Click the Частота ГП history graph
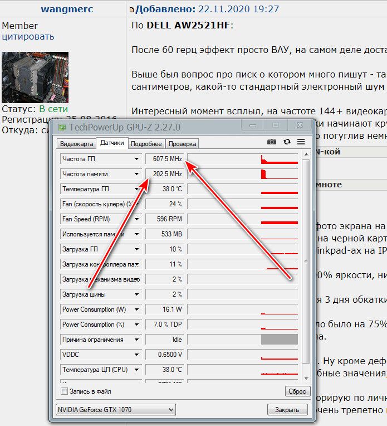This screenshot has height=426, width=387. pos(243,159)
